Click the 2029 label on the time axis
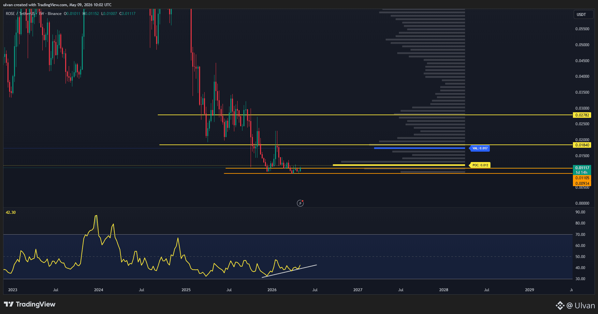 click(530, 290)
